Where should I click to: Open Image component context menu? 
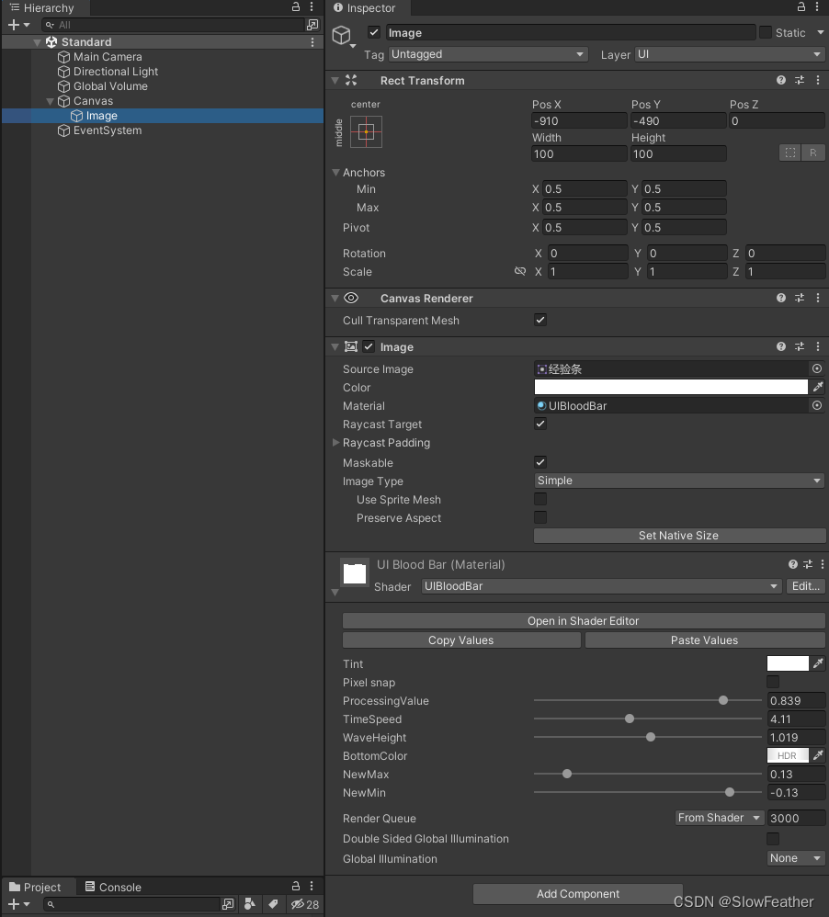pos(818,346)
